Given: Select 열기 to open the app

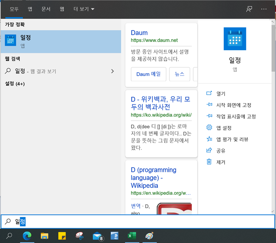Looking at the screenshot, I should (221, 93).
